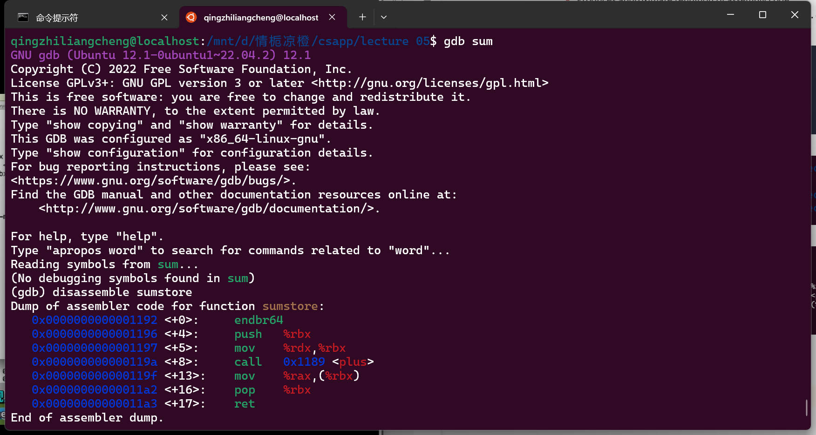Image resolution: width=816 pixels, height=435 pixels.
Task: Click address 0x0000000000001192 in the dump
Action: coord(95,320)
